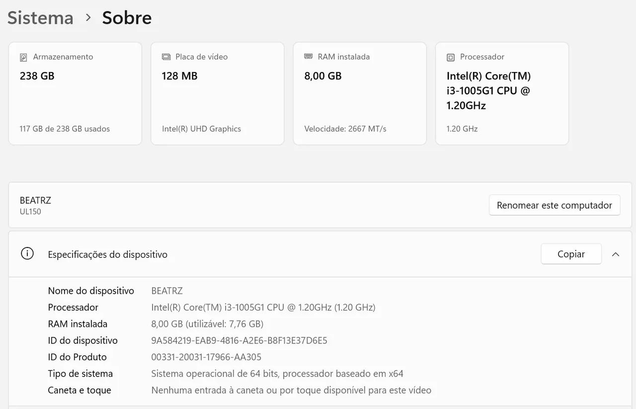636x409 pixels.
Task: Click the CPU chip icon beside Processador
Action: (451, 57)
